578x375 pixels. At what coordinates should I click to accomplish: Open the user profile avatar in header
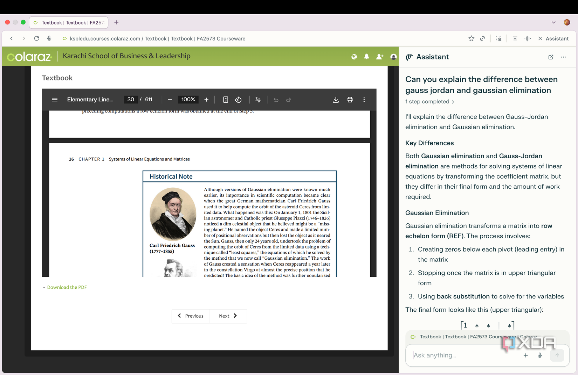(x=393, y=57)
